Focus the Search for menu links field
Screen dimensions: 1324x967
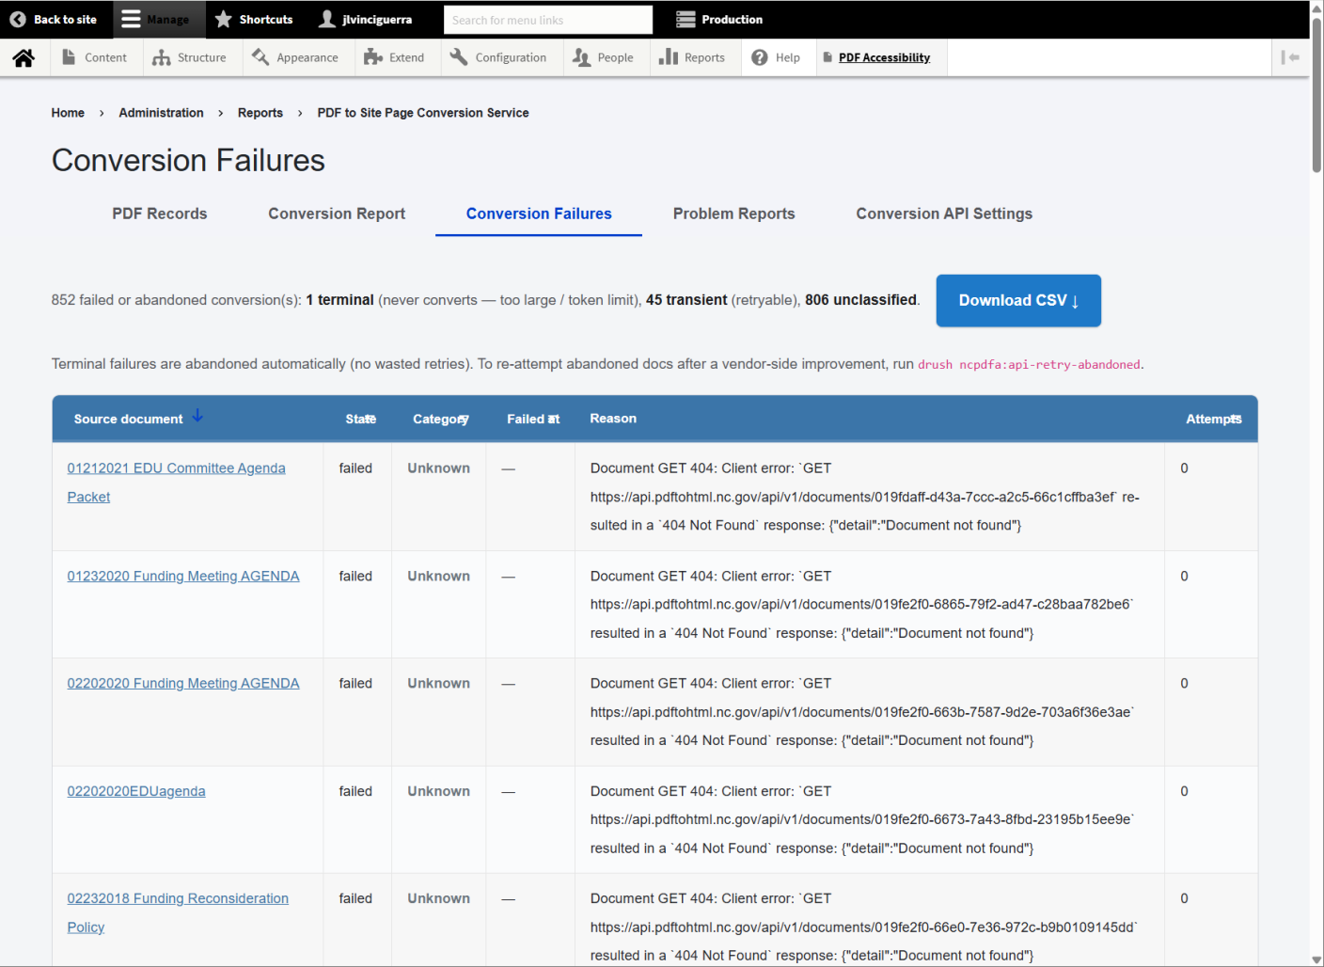(548, 20)
